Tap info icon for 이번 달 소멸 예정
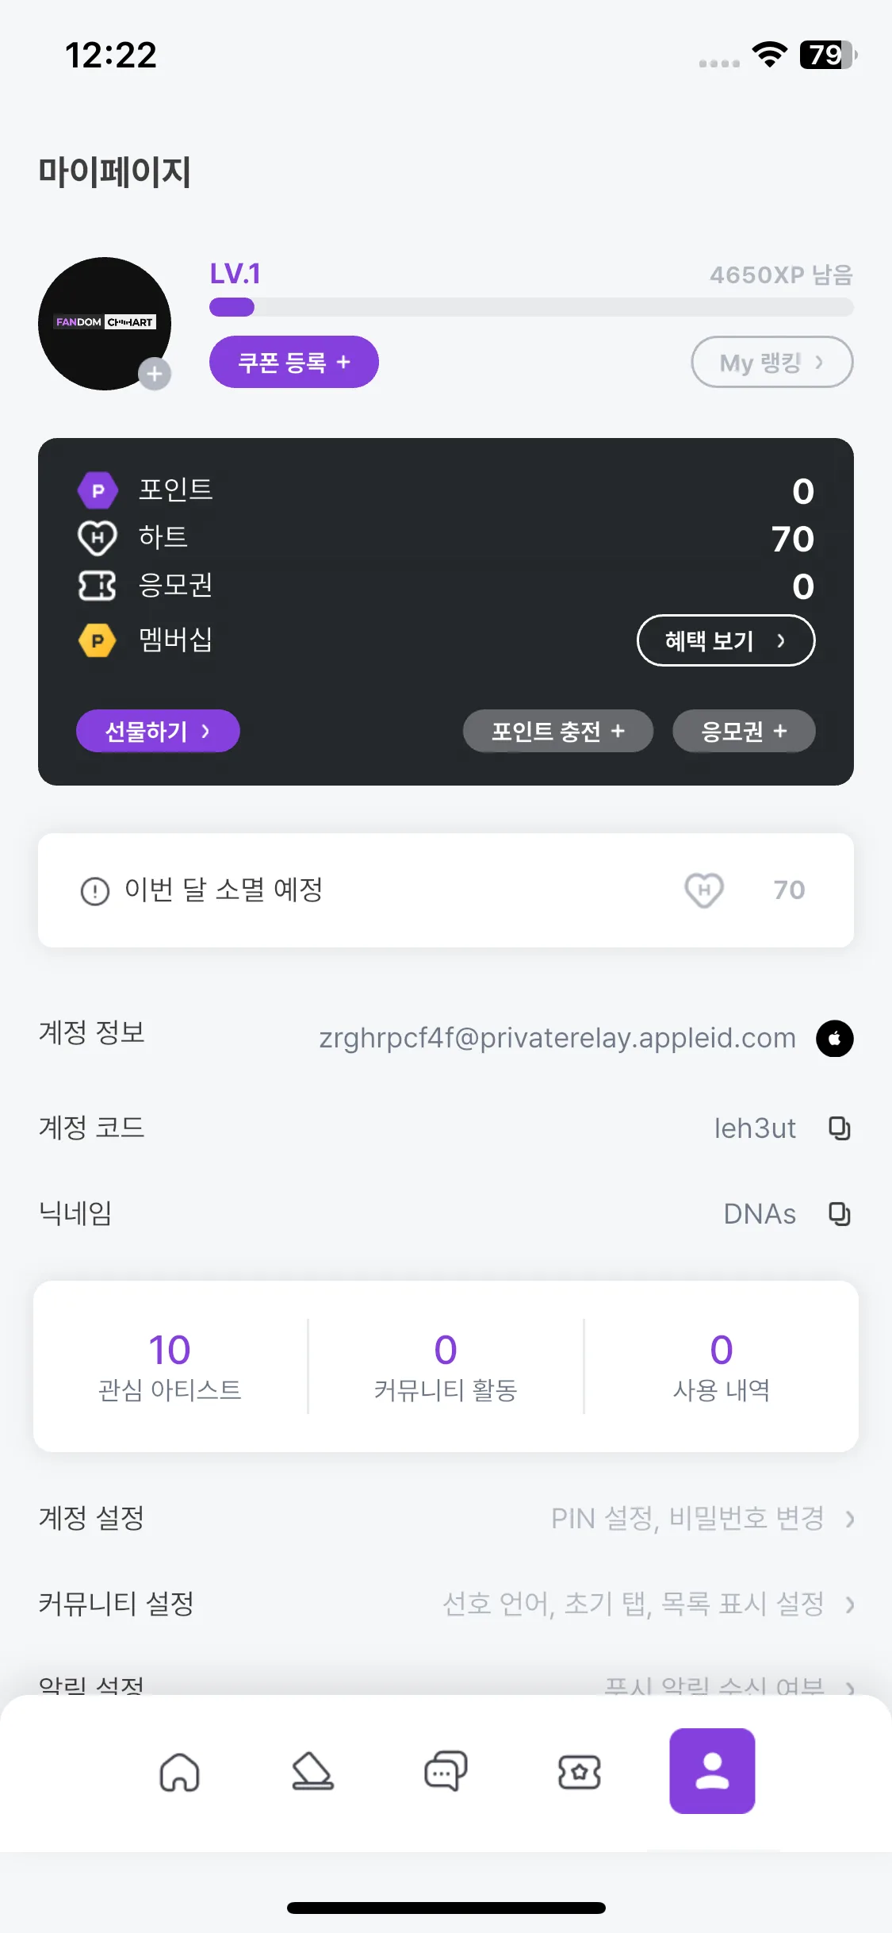Screen dimensions: 892x1933 pyautogui.click(x=95, y=890)
